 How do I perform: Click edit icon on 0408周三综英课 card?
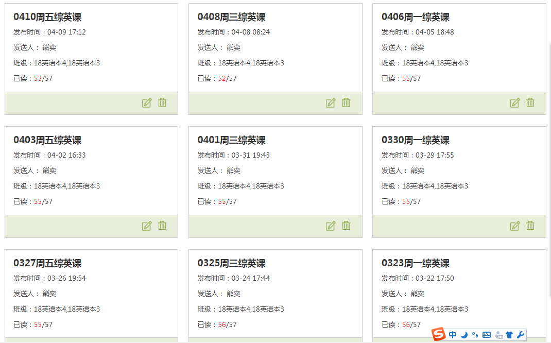pos(331,102)
